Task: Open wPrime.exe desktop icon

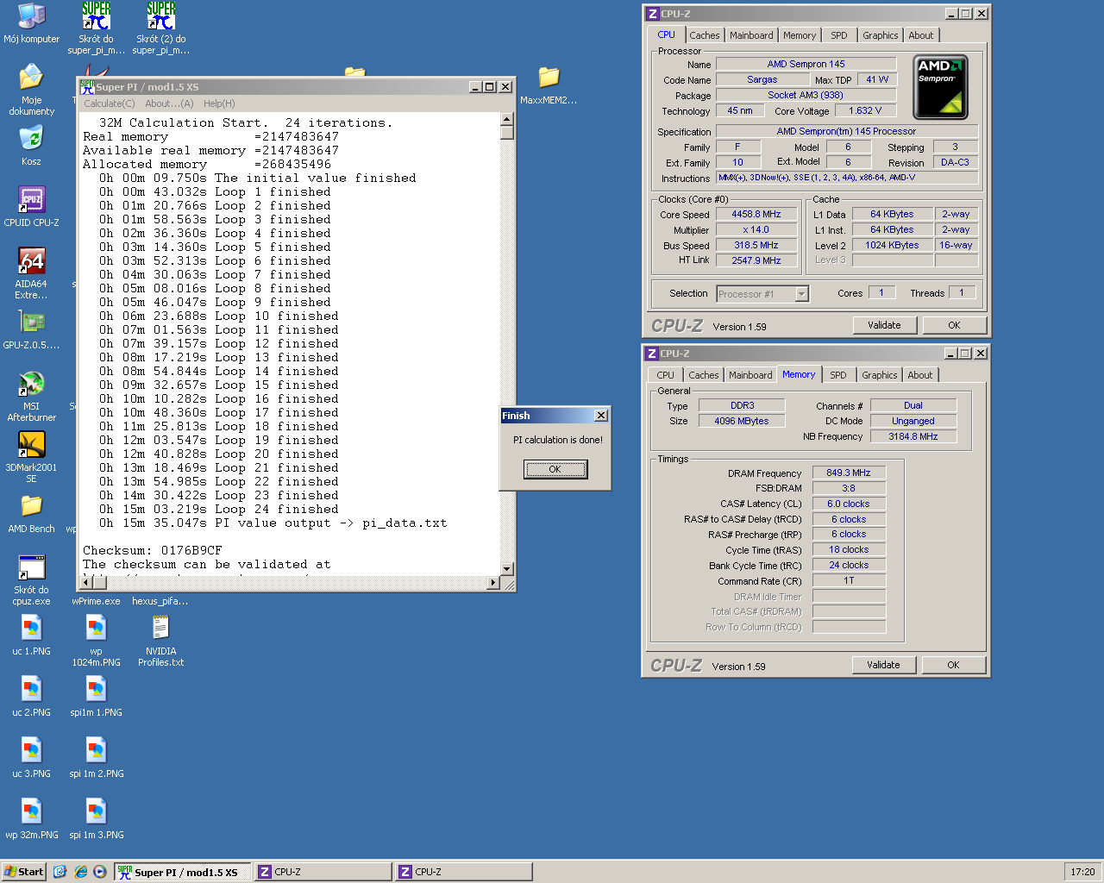Action: [96, 601]
